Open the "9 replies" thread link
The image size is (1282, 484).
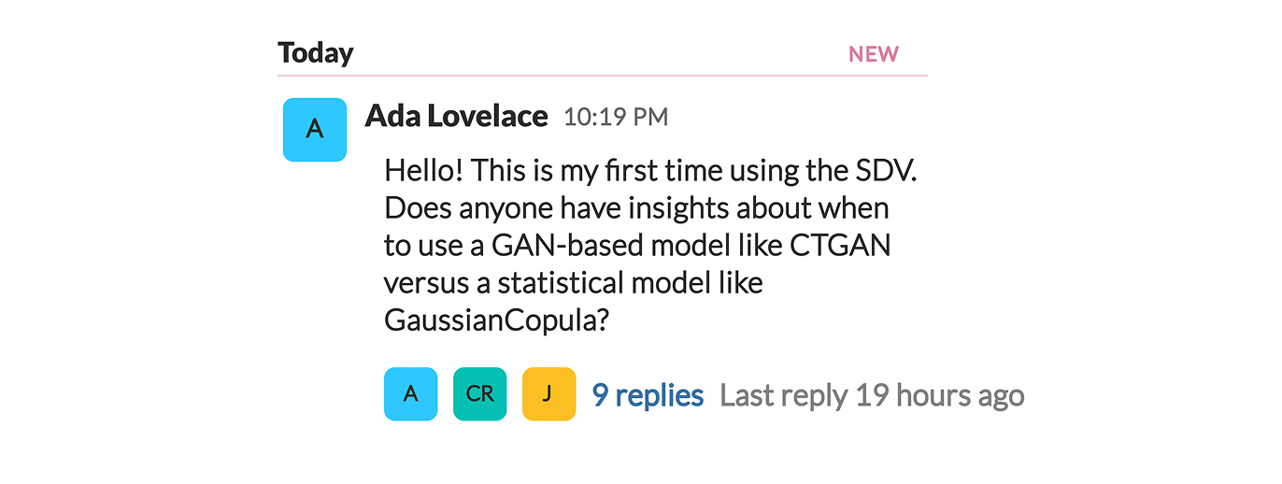(x=648, y=395)
